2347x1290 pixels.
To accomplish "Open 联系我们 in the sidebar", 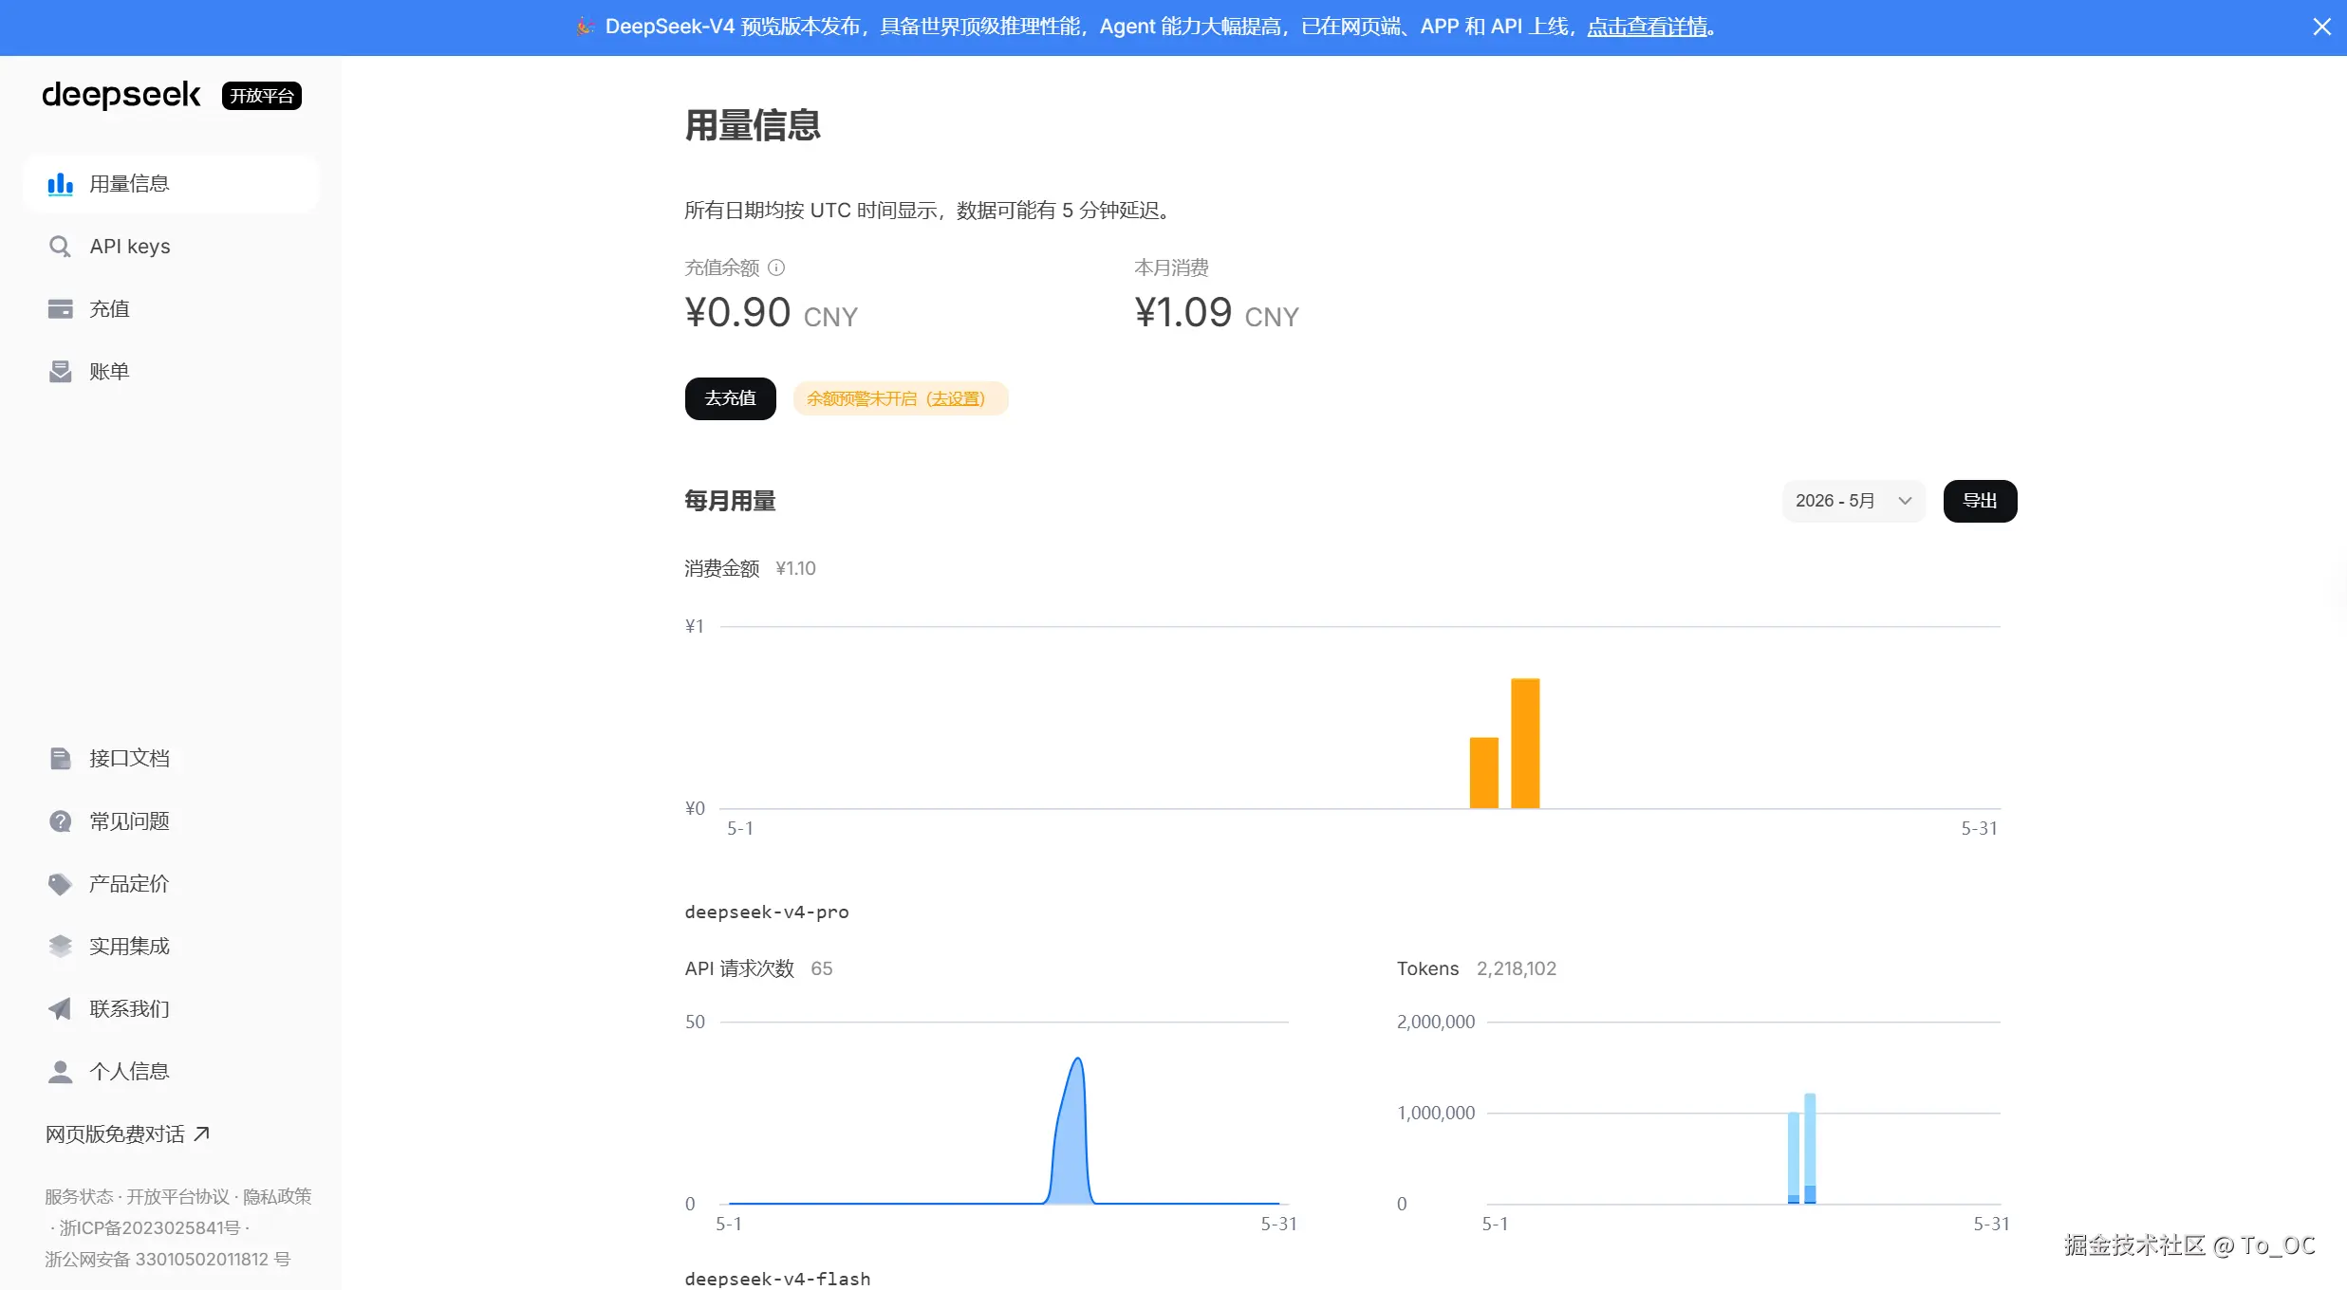I will (171, 1009).
